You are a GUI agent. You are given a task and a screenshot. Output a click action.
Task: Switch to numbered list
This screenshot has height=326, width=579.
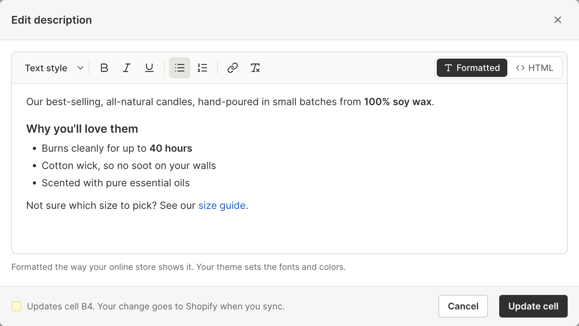click(202, 68)
